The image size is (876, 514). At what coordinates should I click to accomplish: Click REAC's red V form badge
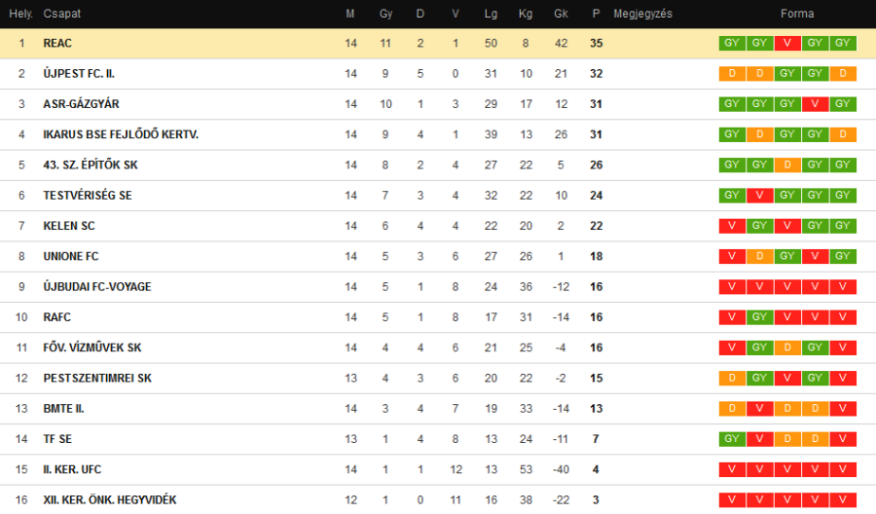[x=787, y=43]
